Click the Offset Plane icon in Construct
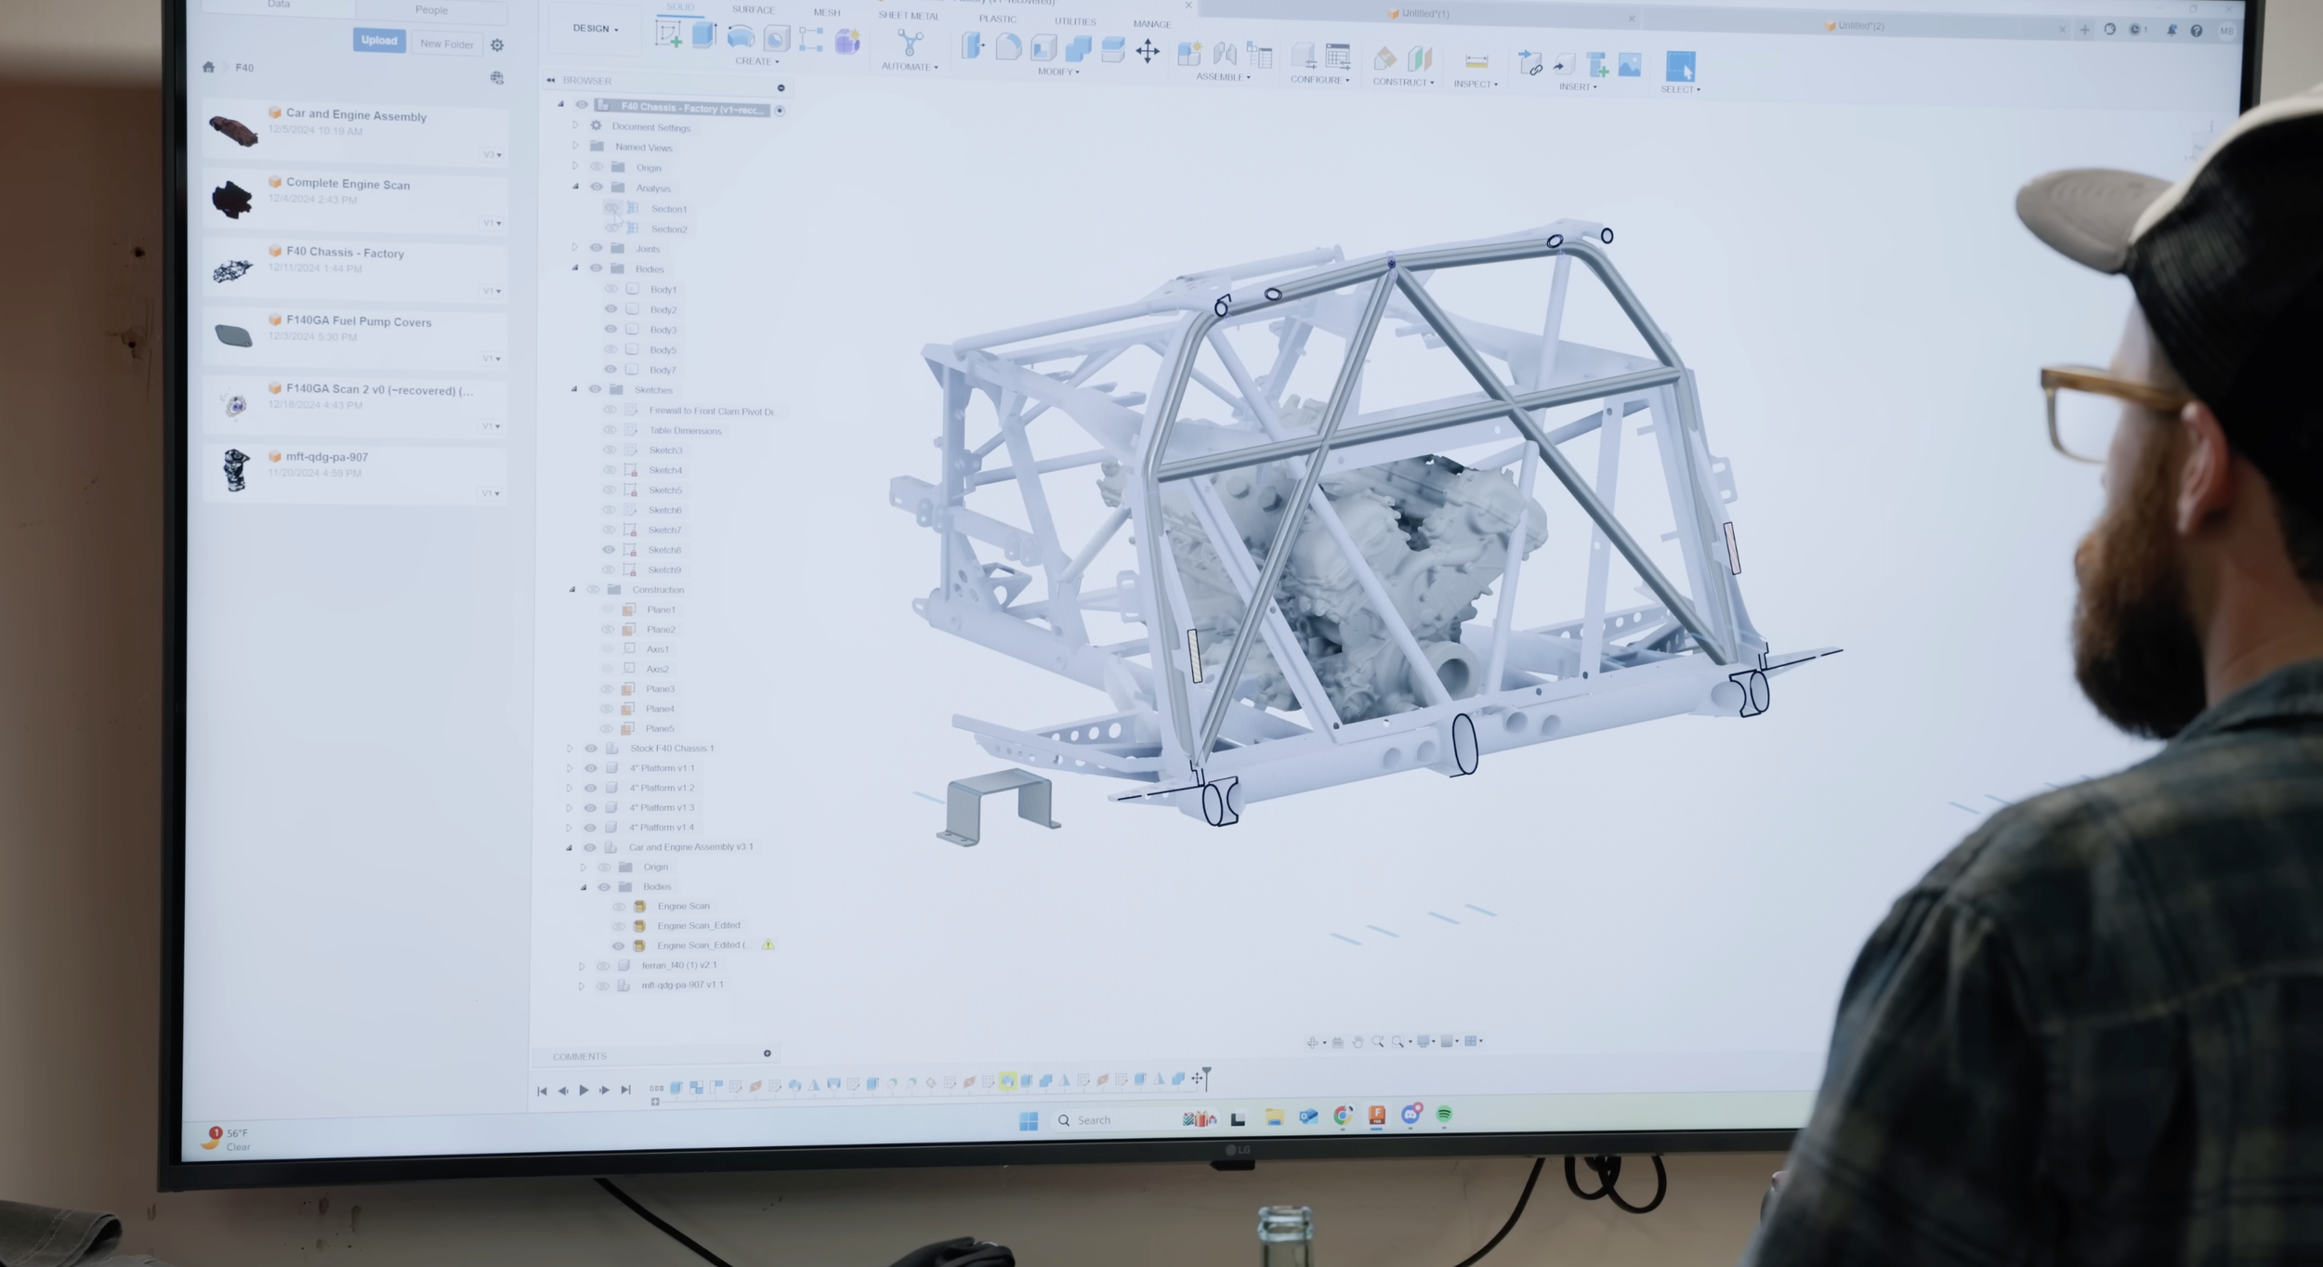The image size is (2323, 1267). coord(1385,59)
